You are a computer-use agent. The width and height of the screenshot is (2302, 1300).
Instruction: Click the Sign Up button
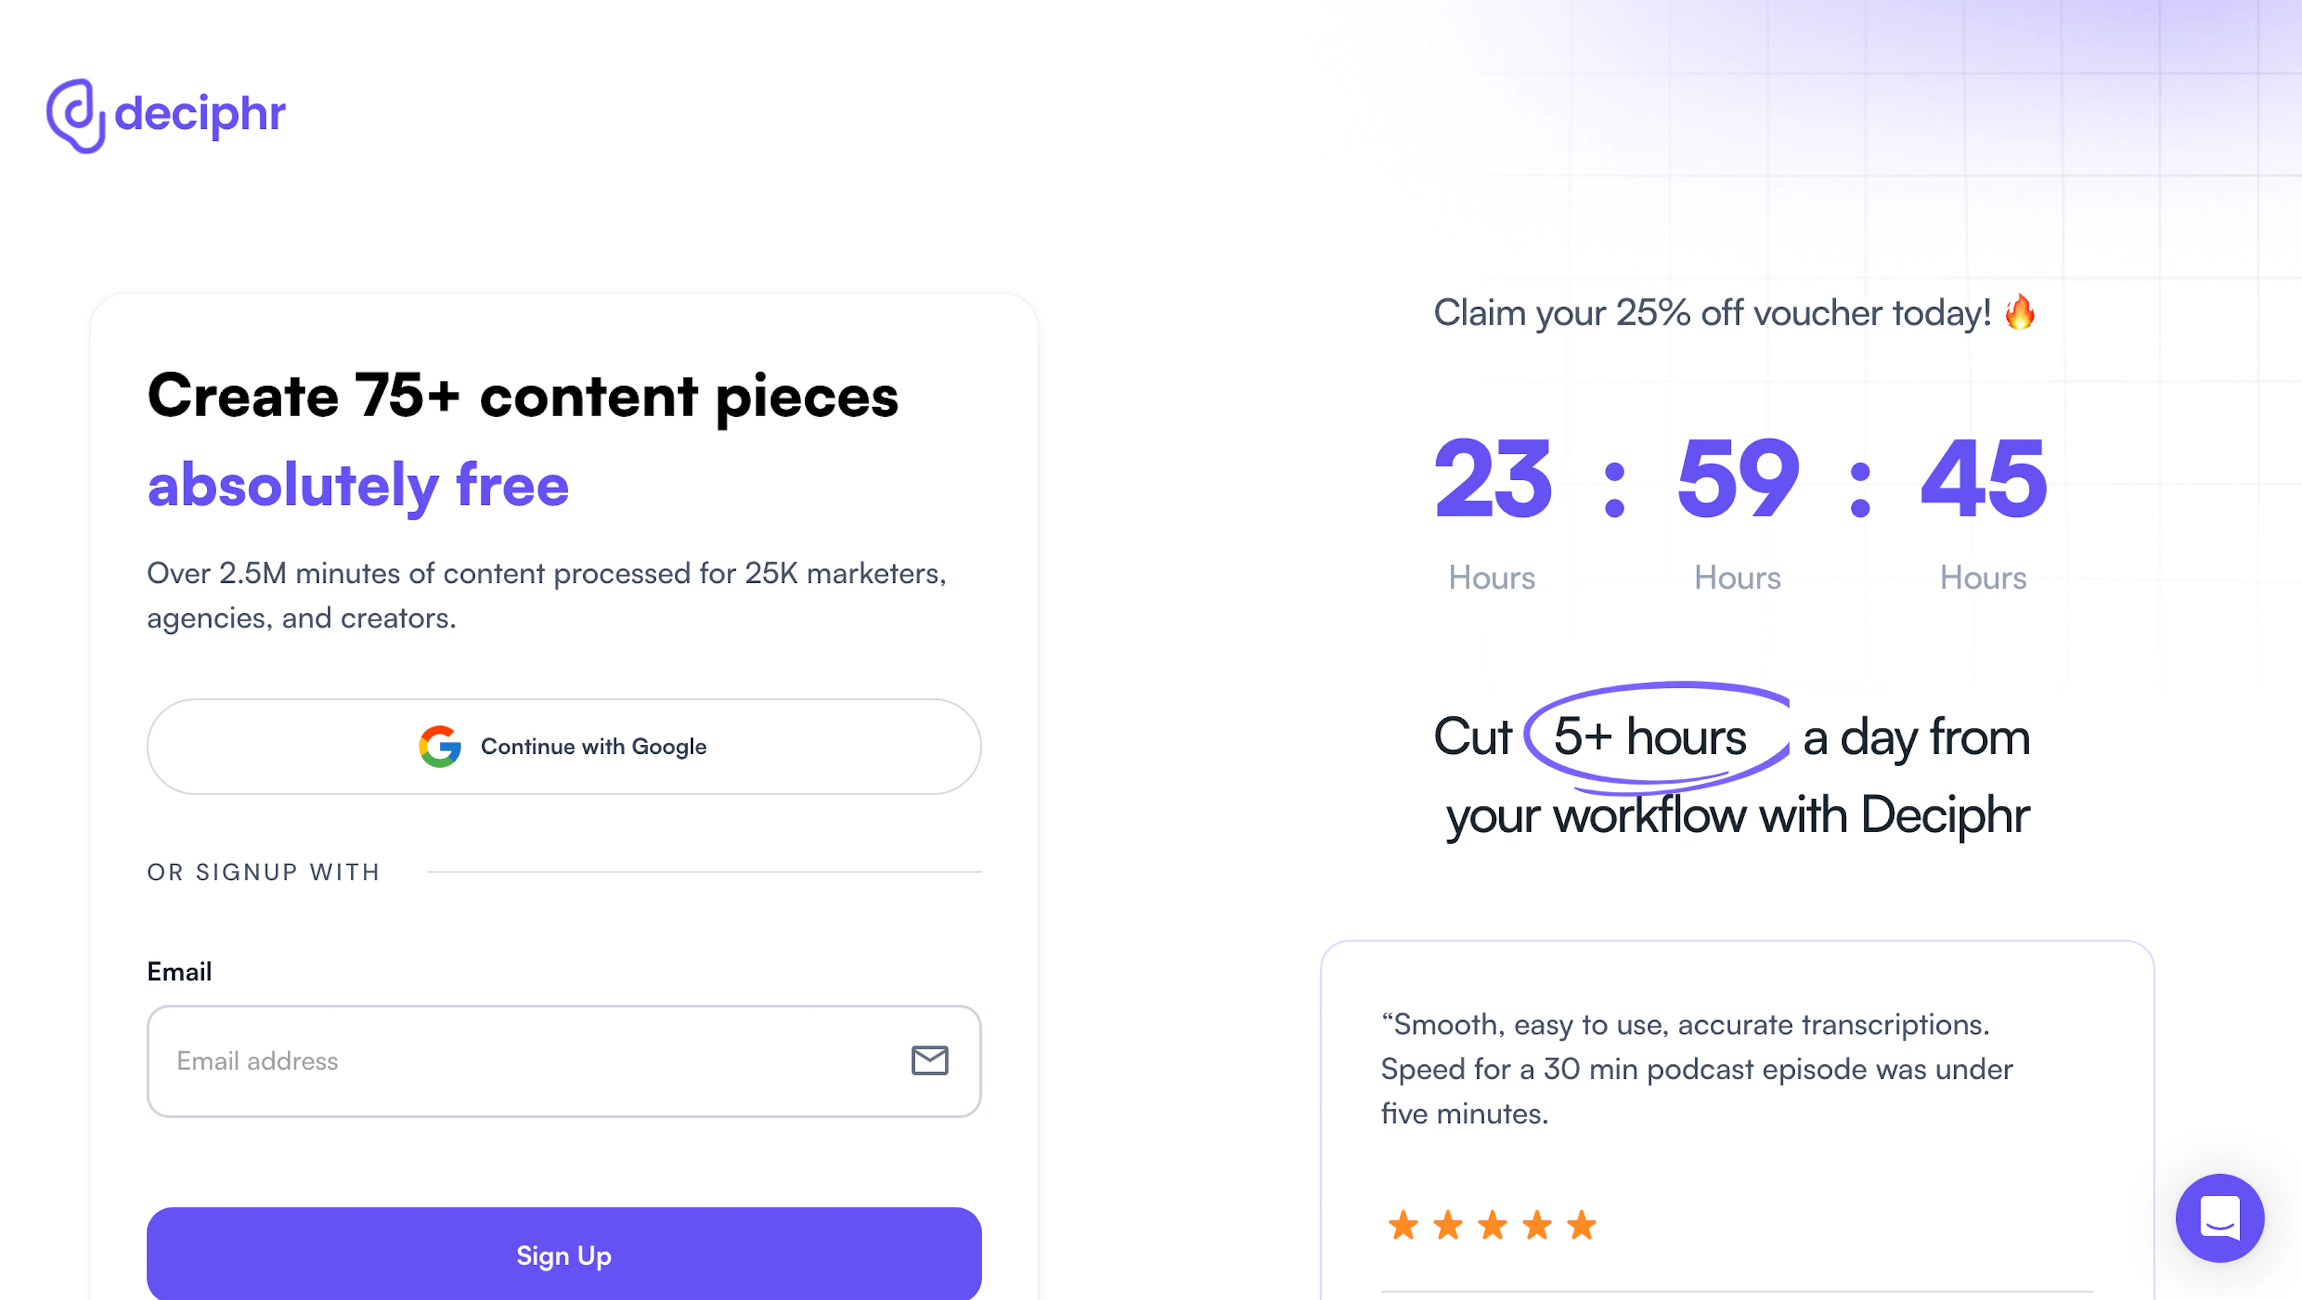pos(564,1254)
